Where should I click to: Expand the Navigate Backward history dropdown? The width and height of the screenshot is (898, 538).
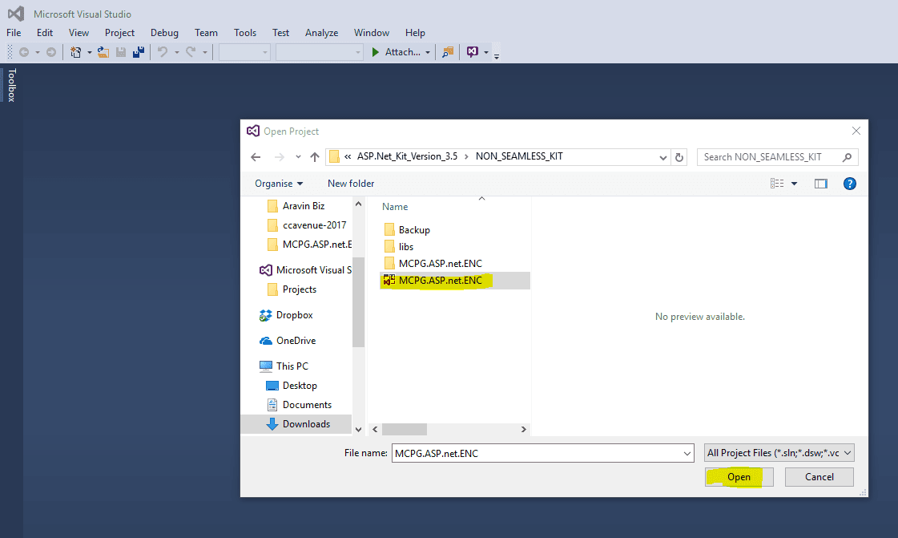[37, 53]
